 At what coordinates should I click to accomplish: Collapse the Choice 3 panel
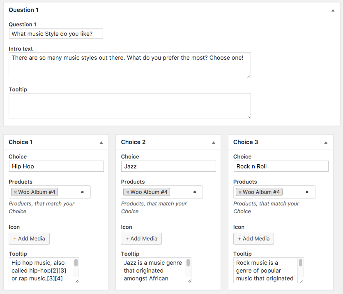(326, 142)
